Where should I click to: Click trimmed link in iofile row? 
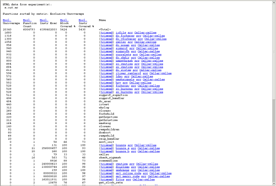[106, 32]
